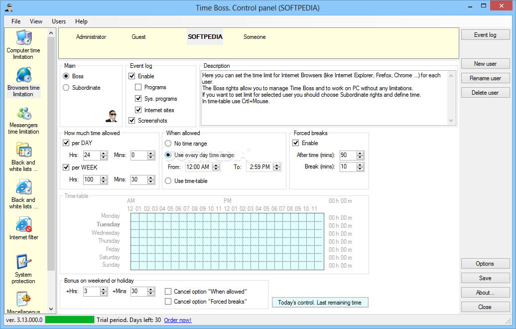Open the Internet filter icon
Viewport: 516px width, 329px height.
tap(23, 225)
